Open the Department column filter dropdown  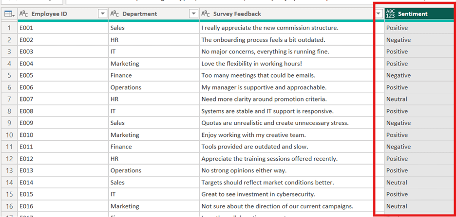pyautogui.click(x=194, y=14)
